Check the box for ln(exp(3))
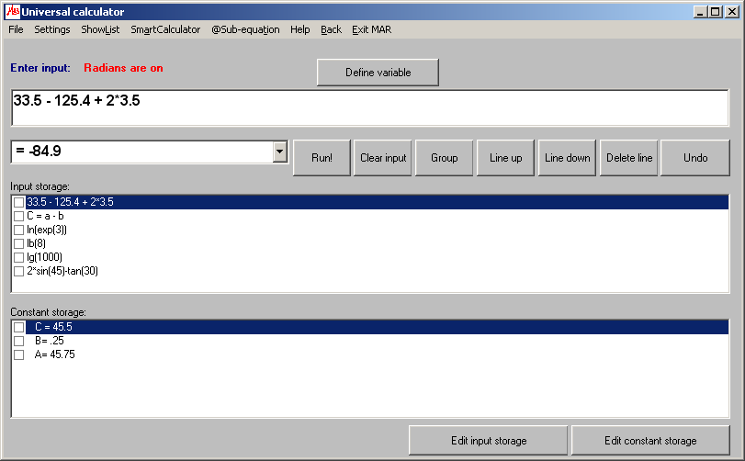The image size is (745, 461). click(18, 230)
